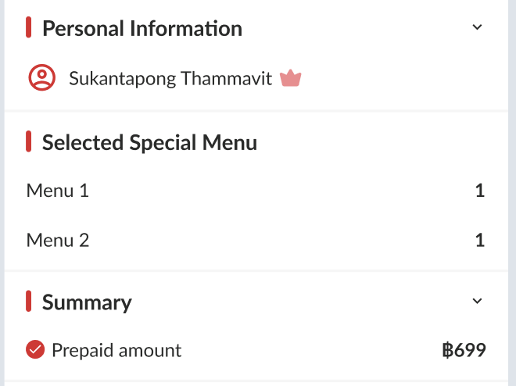This screenshot has height=386, width=516.
Task: Click the quantity value for Menu 1
Action: point(480,191)
